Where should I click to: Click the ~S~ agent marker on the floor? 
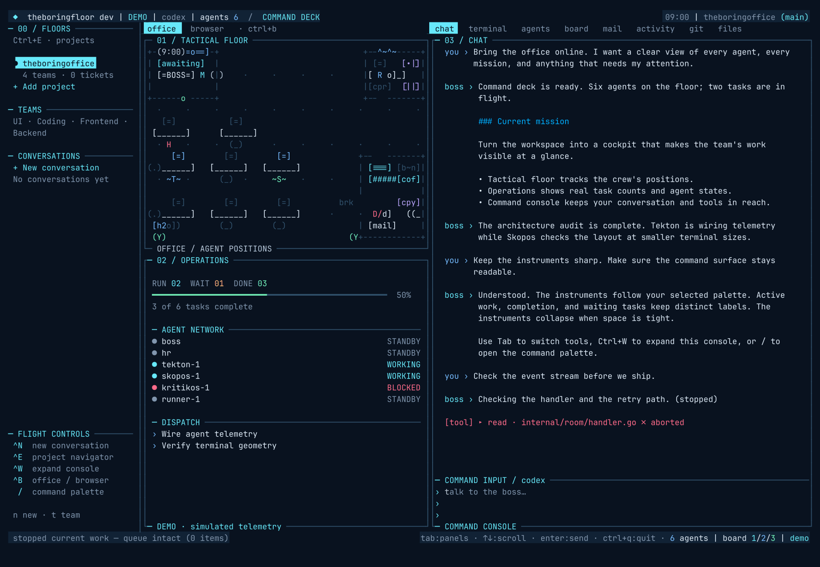279,179
